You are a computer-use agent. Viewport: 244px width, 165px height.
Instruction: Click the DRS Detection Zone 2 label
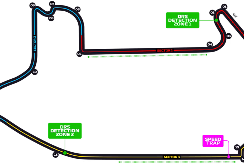pyautogui.click(x=65, y=131)
